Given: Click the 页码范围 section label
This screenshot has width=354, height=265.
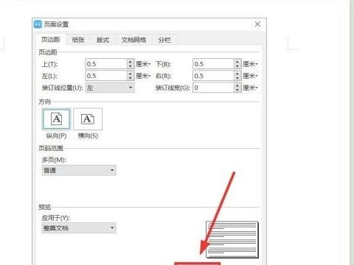Looking at the screenshot, I should pyautogui.click(x=51, y=148).
